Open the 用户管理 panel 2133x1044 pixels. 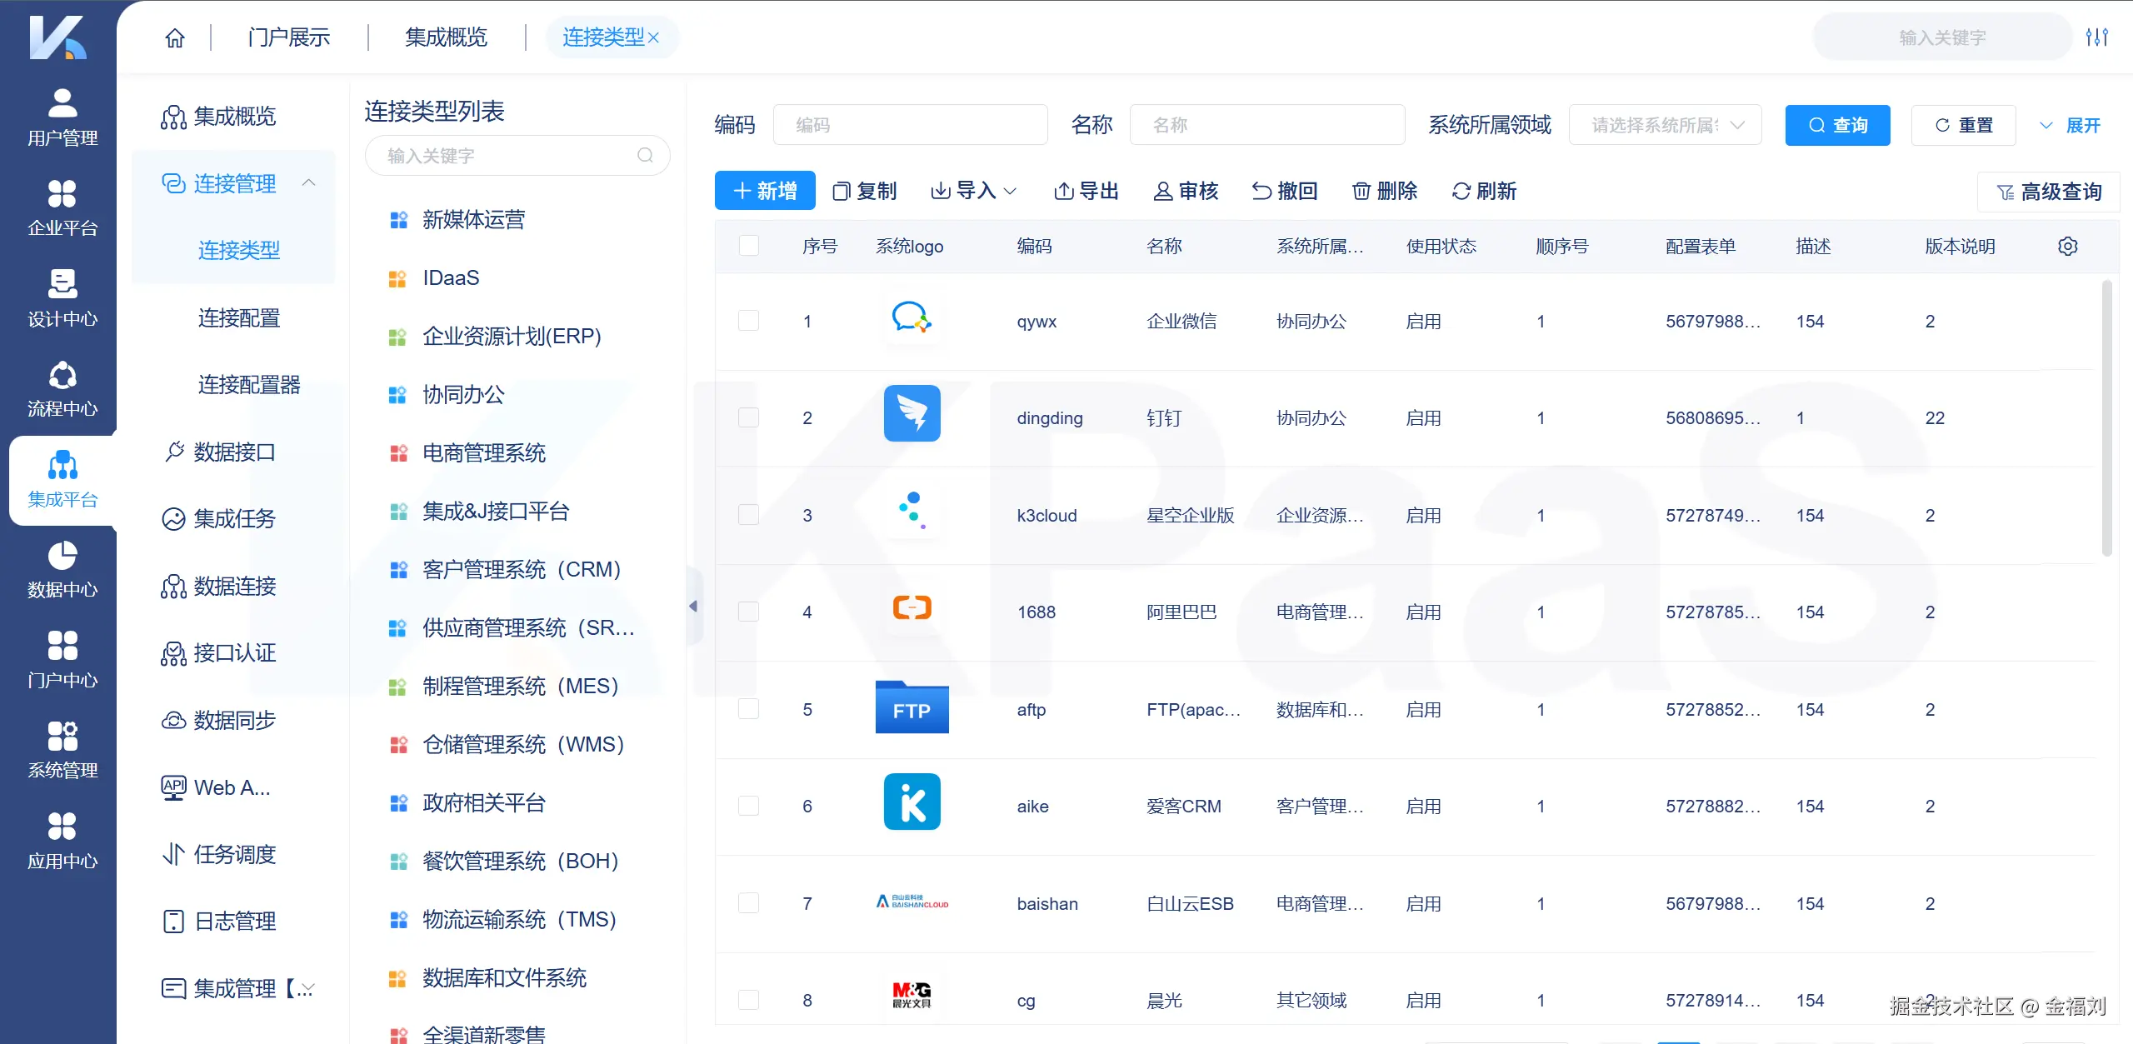point(61,118)
